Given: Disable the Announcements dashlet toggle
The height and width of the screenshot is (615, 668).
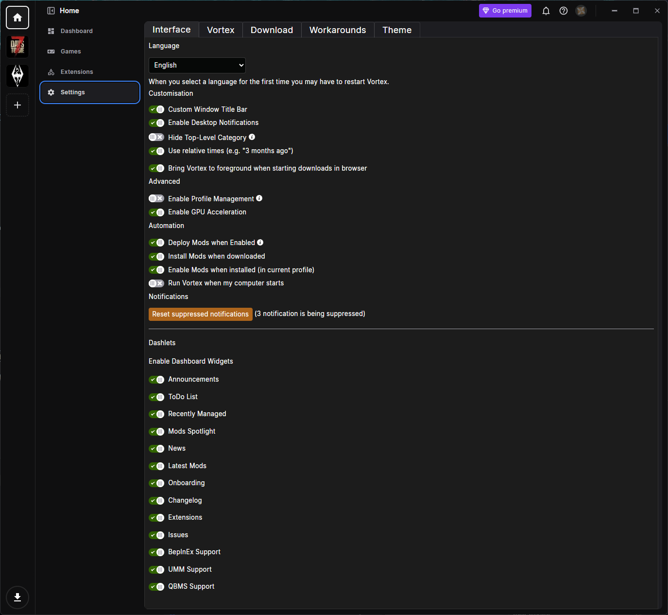Looking at the screenshot, I should click(156, 379).
